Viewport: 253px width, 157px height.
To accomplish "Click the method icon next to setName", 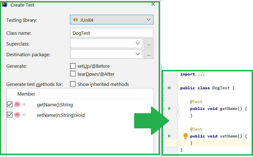I will tap(17, 115).
